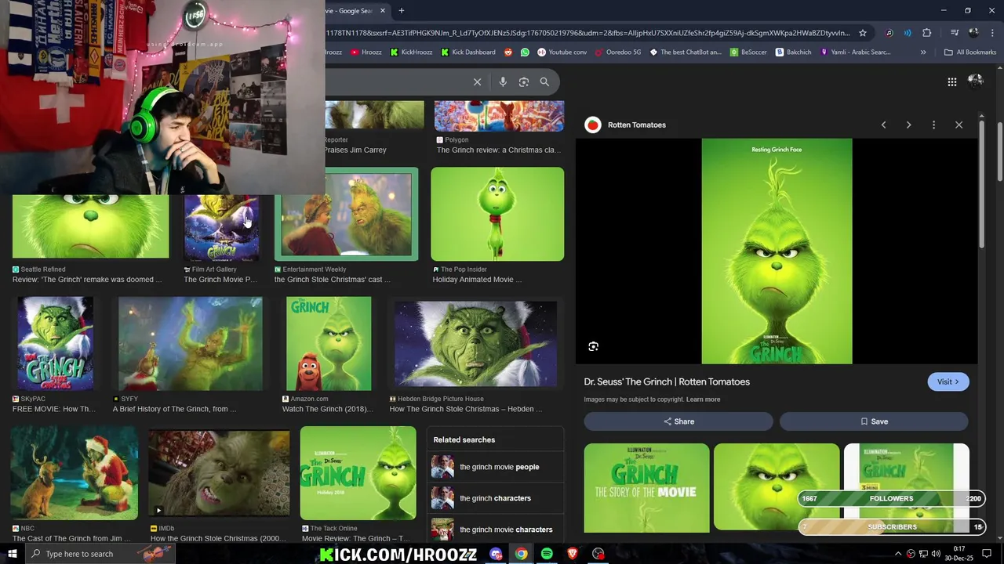The width and height of the screenshot is (1004, 564).
Task: Open Seattle Refined Grinch review thumbnail
Action: coord(90,226)
